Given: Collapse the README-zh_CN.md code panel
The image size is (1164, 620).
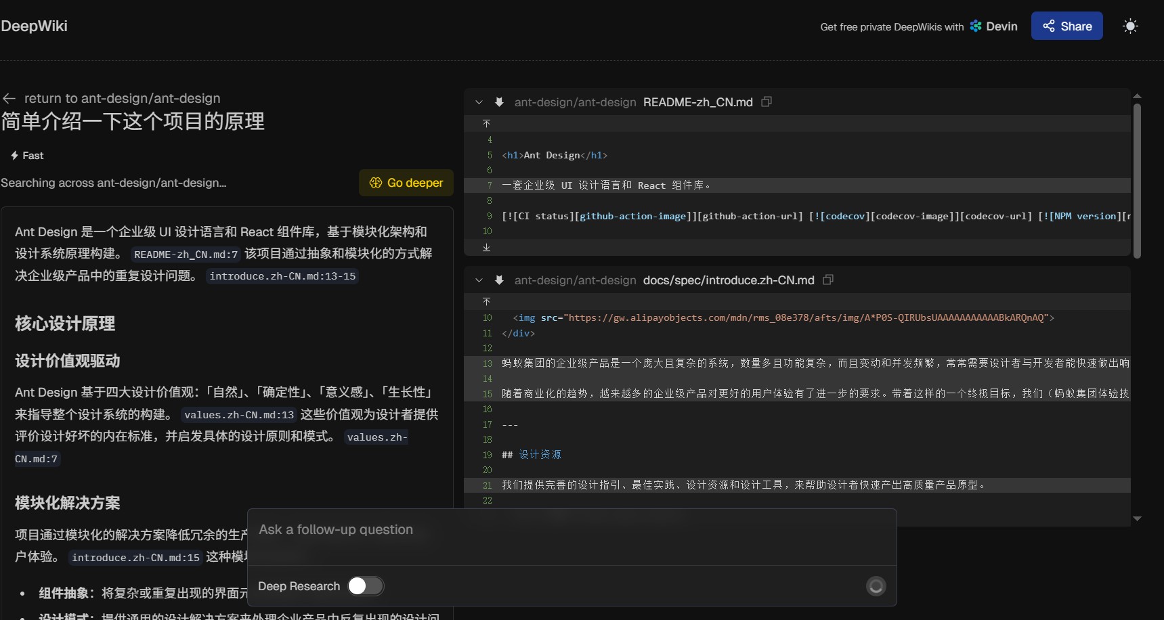Looking at the screenshot, I should click(479, 102).
